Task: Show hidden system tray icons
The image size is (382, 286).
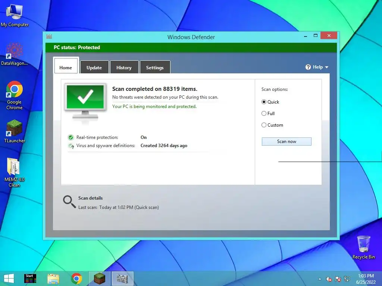Action: pyautogui.click(x=320, y=279)
